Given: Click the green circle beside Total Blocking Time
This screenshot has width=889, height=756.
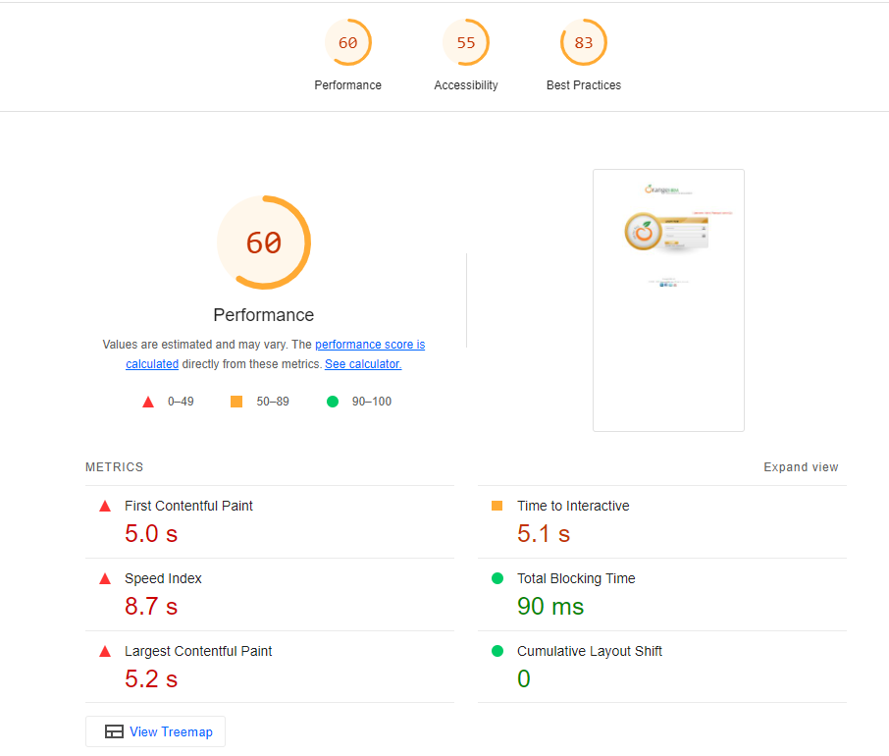Looking at the screenshot, I should [x=497, y=578].
